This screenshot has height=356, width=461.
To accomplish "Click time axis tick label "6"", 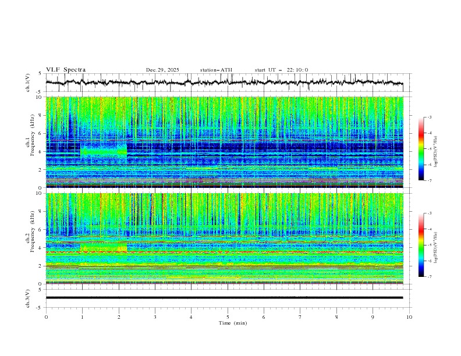I will tap(264, 317).
